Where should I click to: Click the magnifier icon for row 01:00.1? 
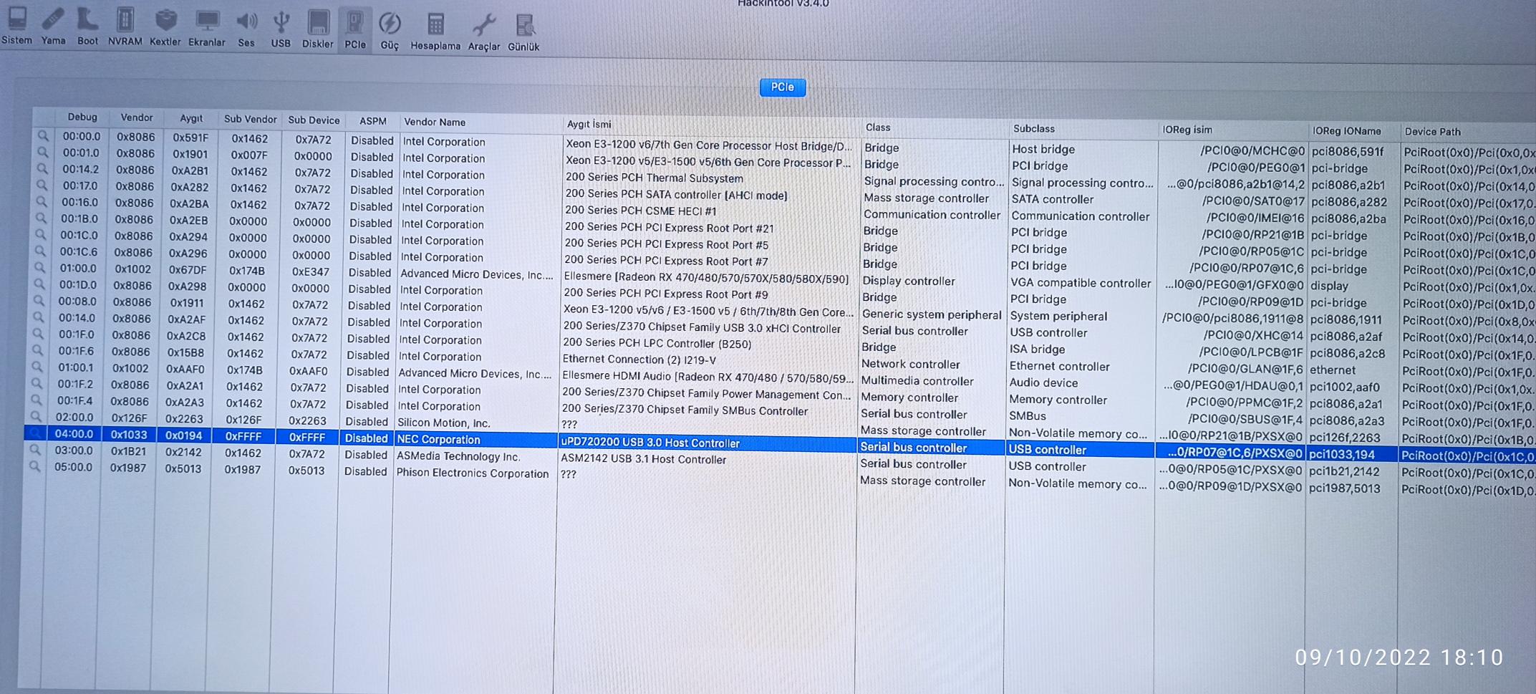(x=37, y=367)
